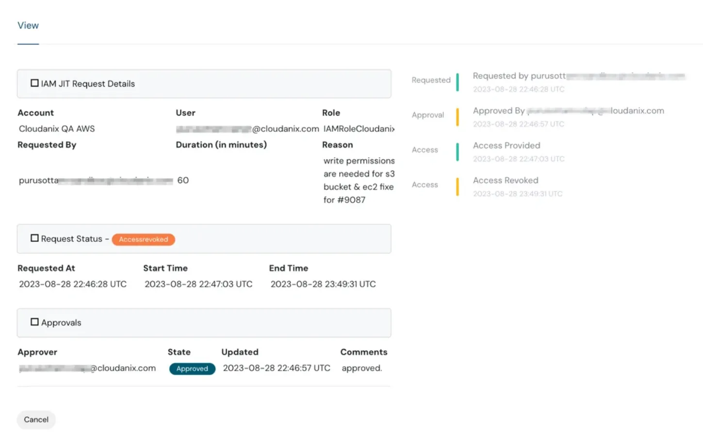This screenshot has width=703, height=440.
Task: Click the green Access Provided timeline marker
Action: tap(457, 152)
